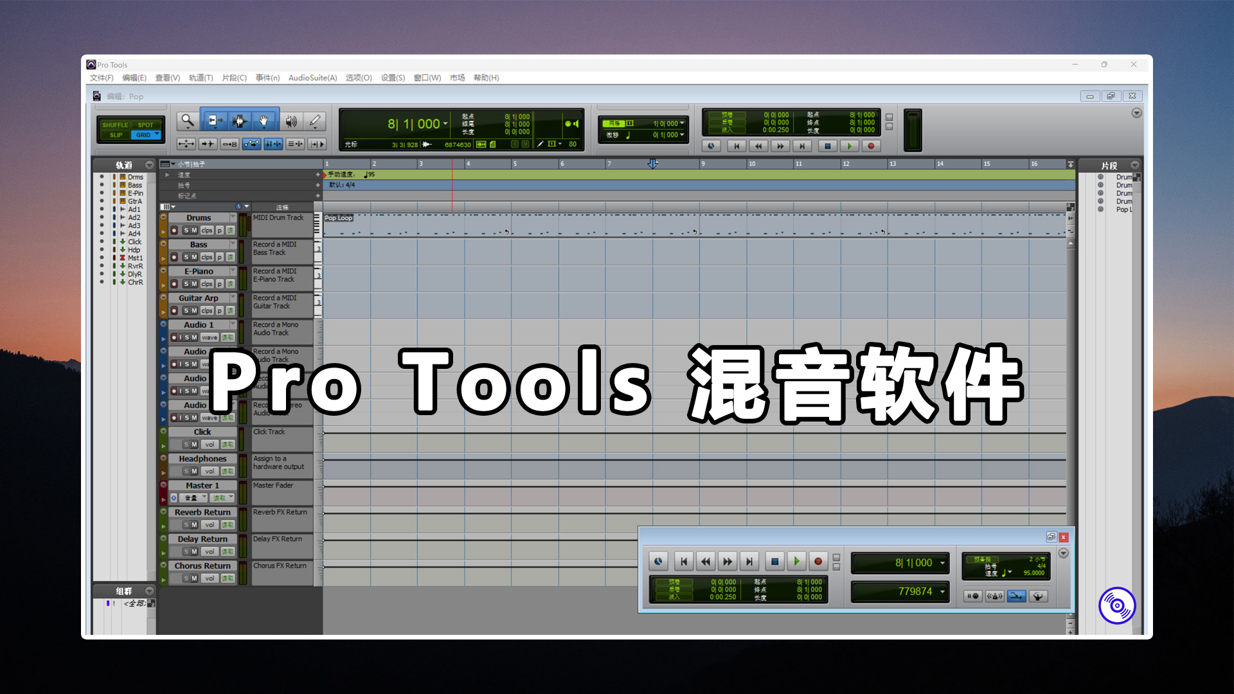Viewport: 1234px width, 694px height.
Task: Select the Zoom tool in toolbar
Action: (x=188, y=121)
